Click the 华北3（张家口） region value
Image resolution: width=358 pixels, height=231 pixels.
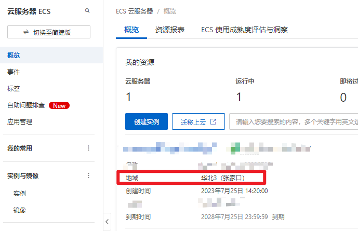coord(223,178)
